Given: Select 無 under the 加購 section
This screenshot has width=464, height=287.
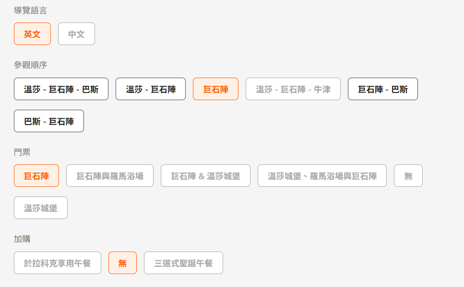Looking at the screenshot, I should point(122,263).
